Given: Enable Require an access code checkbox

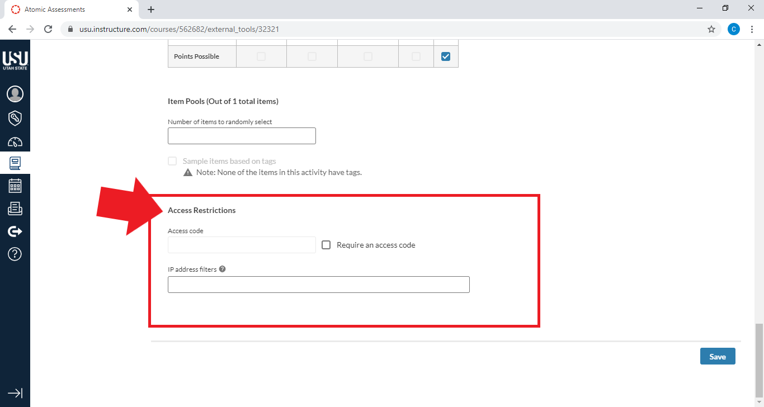Looking at the screenshot, I should pos(326,245).
